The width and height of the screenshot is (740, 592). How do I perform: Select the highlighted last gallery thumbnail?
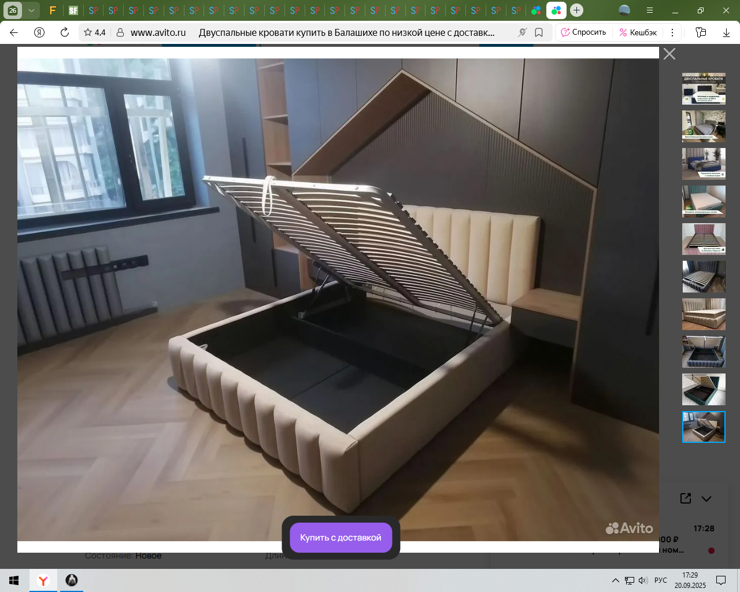[704, 427]
